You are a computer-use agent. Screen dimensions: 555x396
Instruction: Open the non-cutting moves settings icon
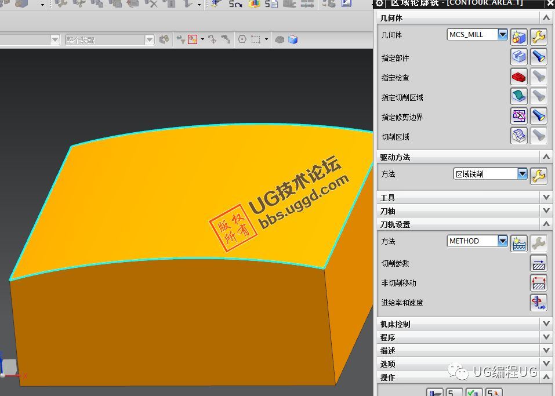coord(539,283)
